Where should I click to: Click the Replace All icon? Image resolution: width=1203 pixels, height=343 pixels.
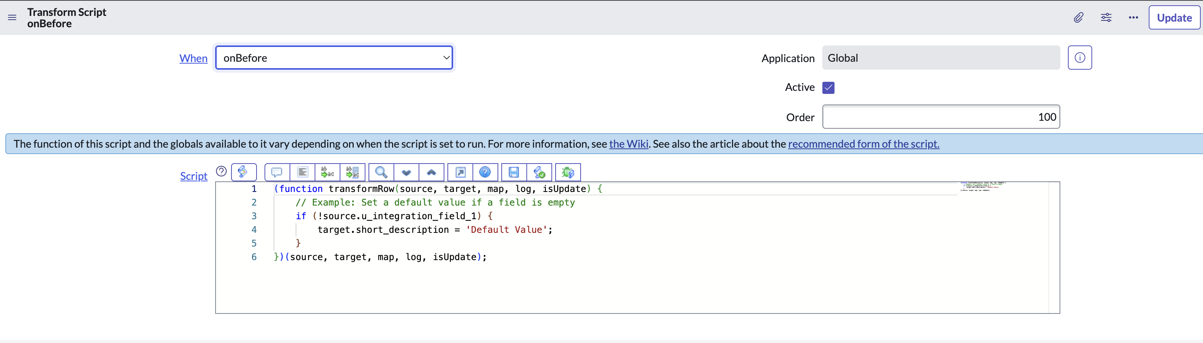click(x=353, y=172)
